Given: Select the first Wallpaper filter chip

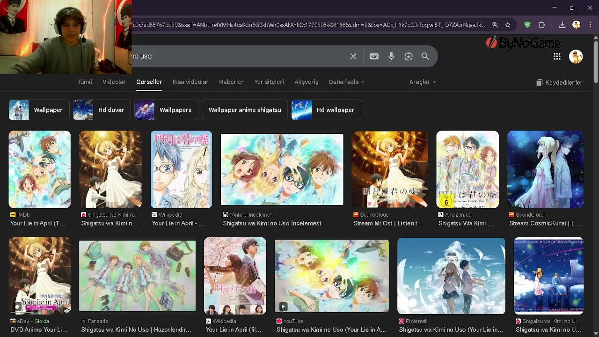Looking at the screenshot, I should (x=39, y=110).
